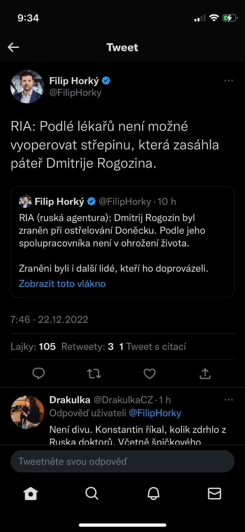The width and height of the screenshot is (245, 532).
Task: Open the reply speech bubble icon
Action: pyautogui.click(x=39, y=374)
